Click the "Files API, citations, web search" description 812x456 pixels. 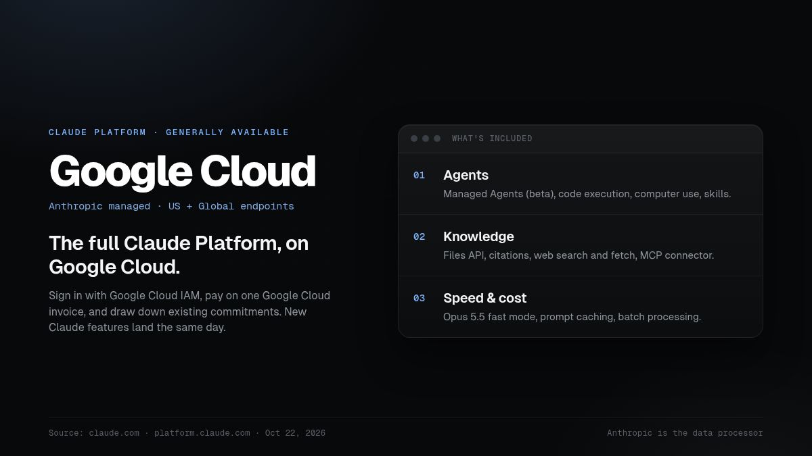coord(579,255)
